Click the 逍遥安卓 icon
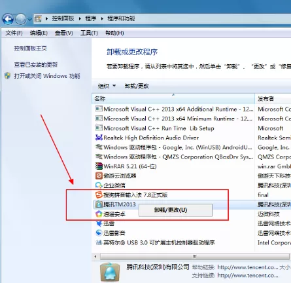Screen dimensions: 291x283 pyautogui.click(x=99, y=214)
